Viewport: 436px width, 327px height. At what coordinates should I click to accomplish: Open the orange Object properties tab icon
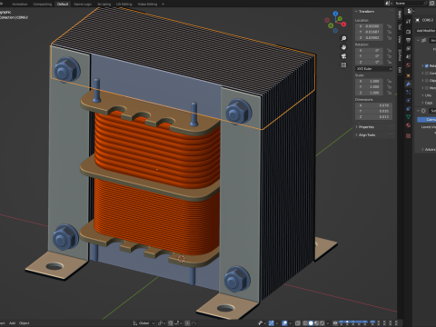coord(408,75)
